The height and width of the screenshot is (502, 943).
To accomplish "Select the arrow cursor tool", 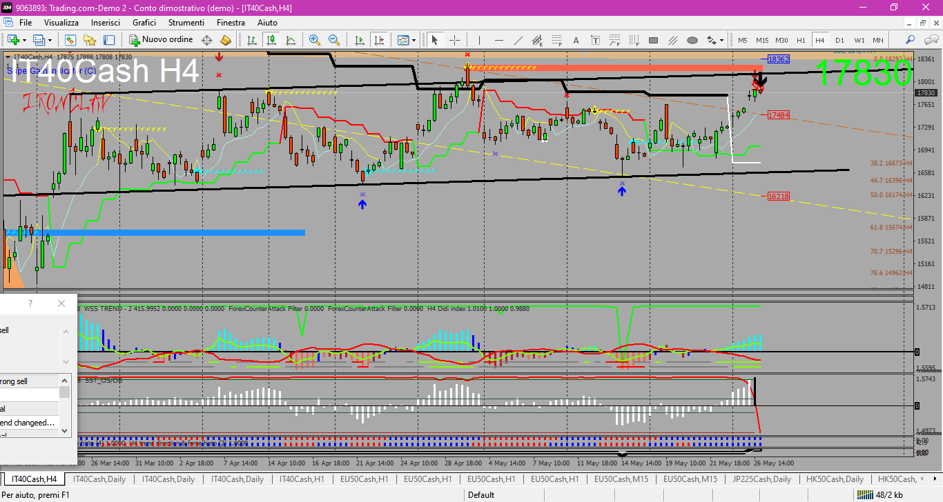I will pos(435,40).
